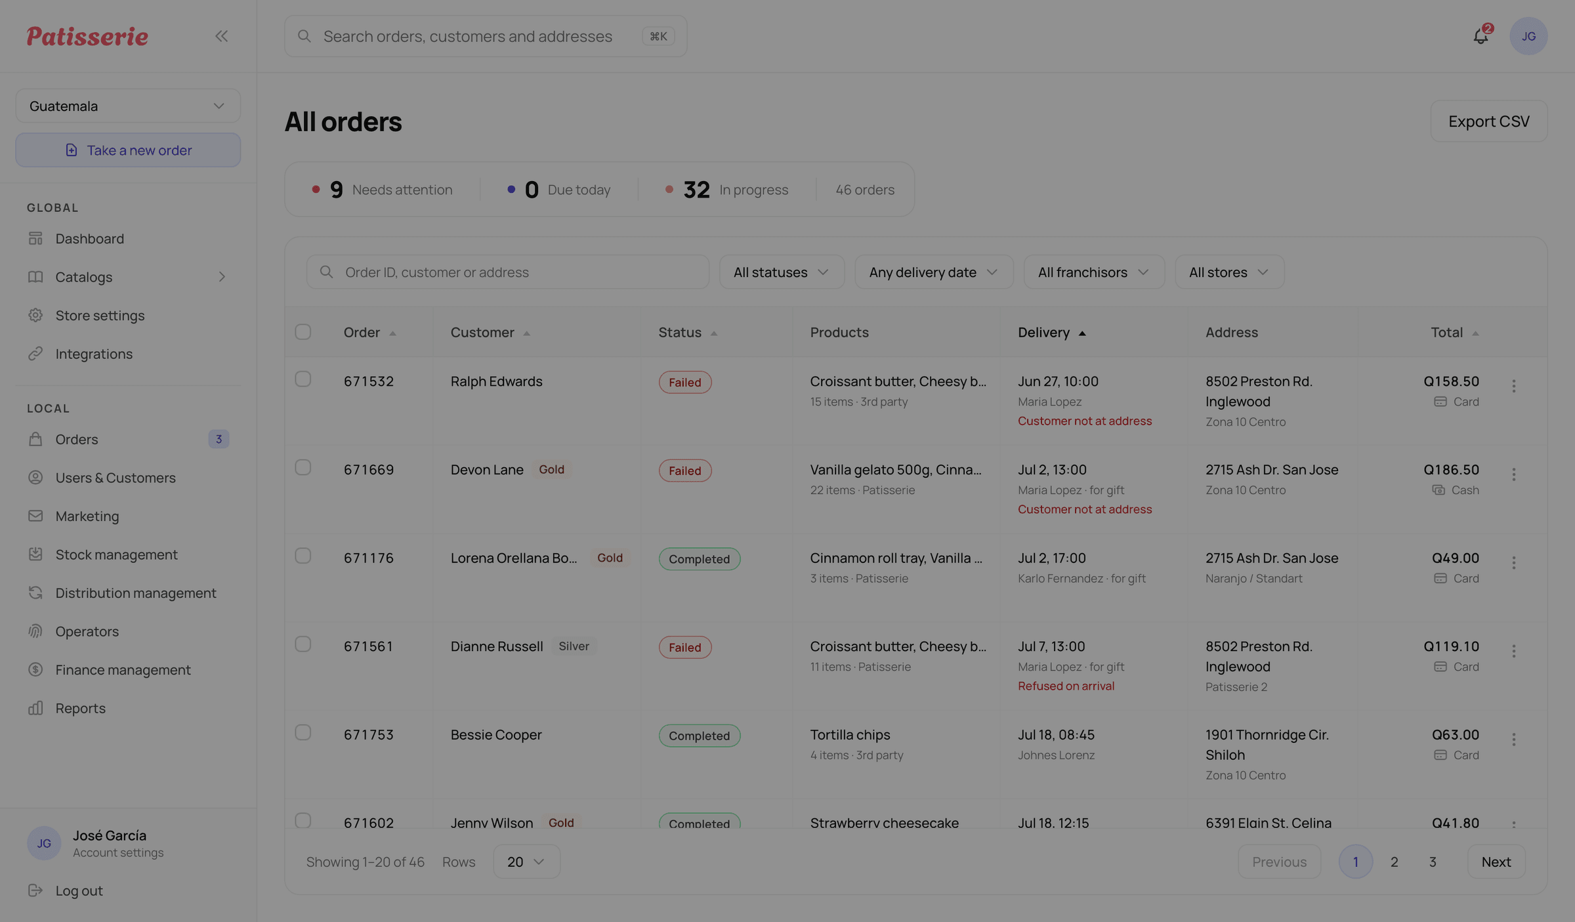The height and width of the screenshot is (922, 1575).
Task: Open the three-dot menu for order 671561
Action: (x=1514, y=651)
